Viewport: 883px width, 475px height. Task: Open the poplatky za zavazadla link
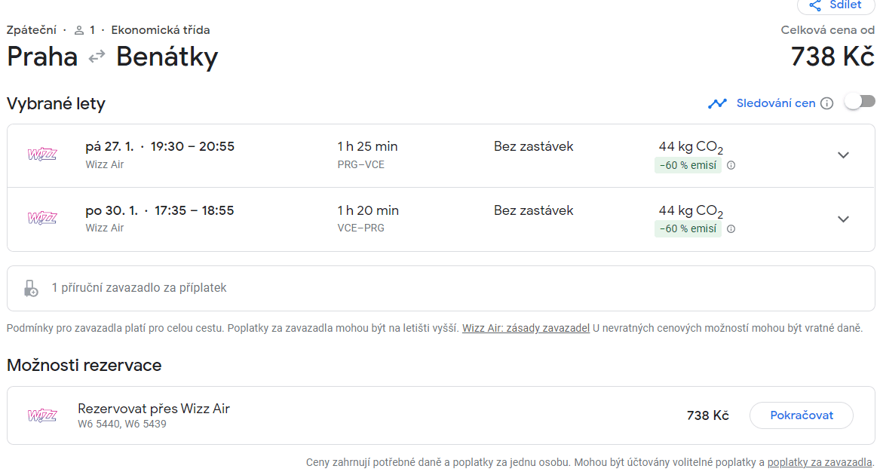click(x=820, y=462)
